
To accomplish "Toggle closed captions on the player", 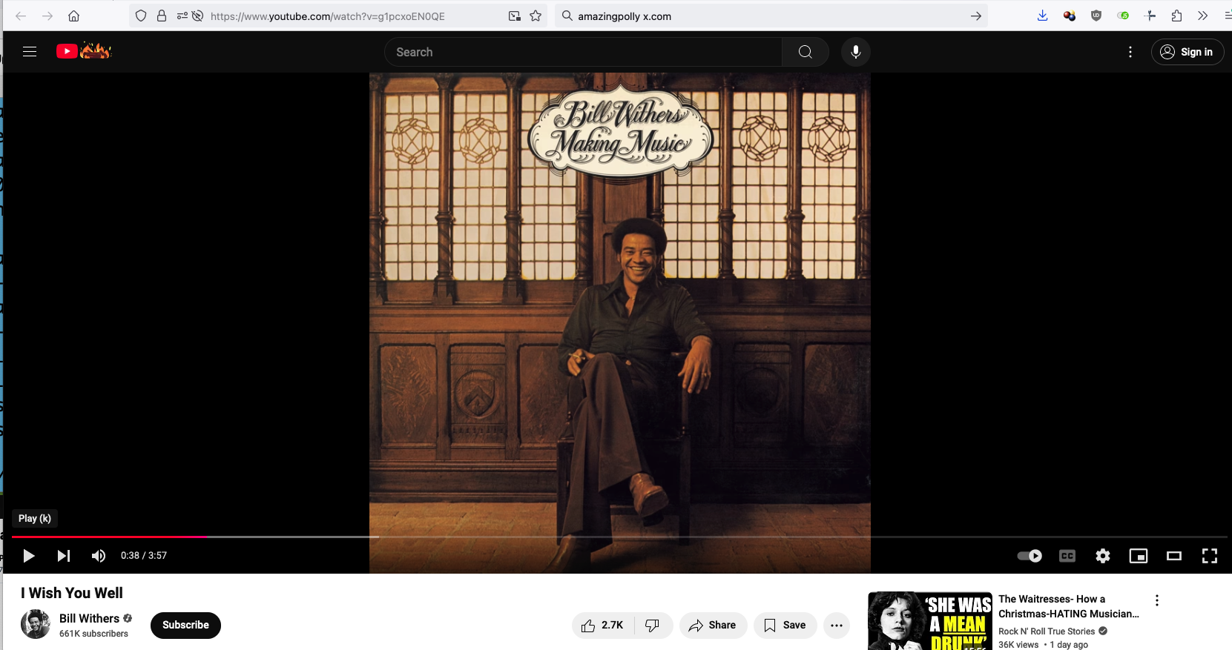I will (1067, 556).
